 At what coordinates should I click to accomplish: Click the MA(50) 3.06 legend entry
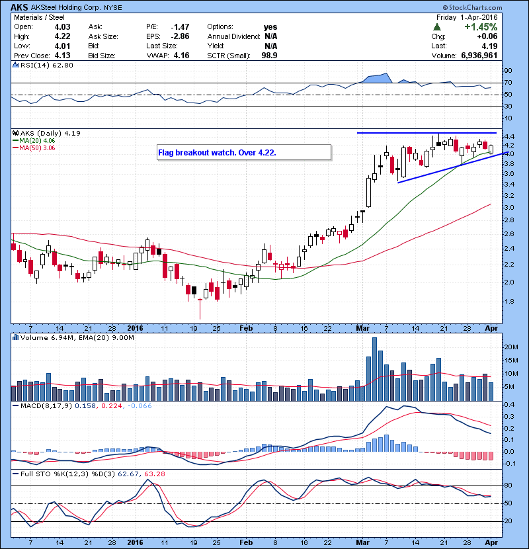tap(34, 148)
